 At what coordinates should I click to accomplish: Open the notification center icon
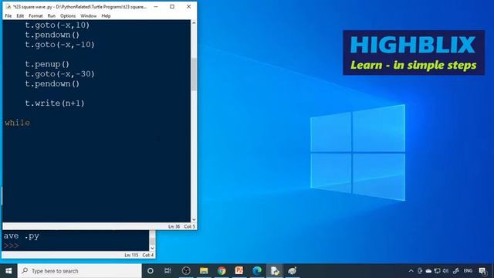tap(482, 271)
